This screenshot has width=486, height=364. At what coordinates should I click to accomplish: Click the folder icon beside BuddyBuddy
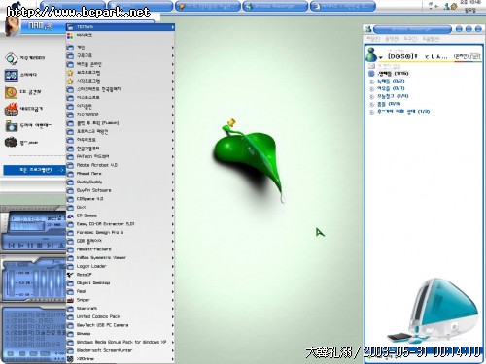pyautogui.click(x=70, y=182)
